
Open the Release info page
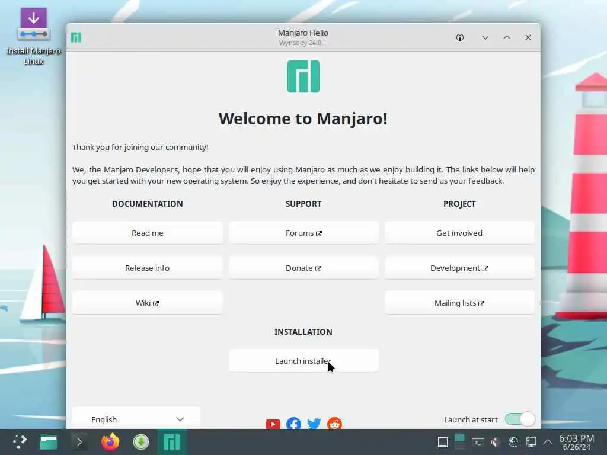tap(148, 268)
